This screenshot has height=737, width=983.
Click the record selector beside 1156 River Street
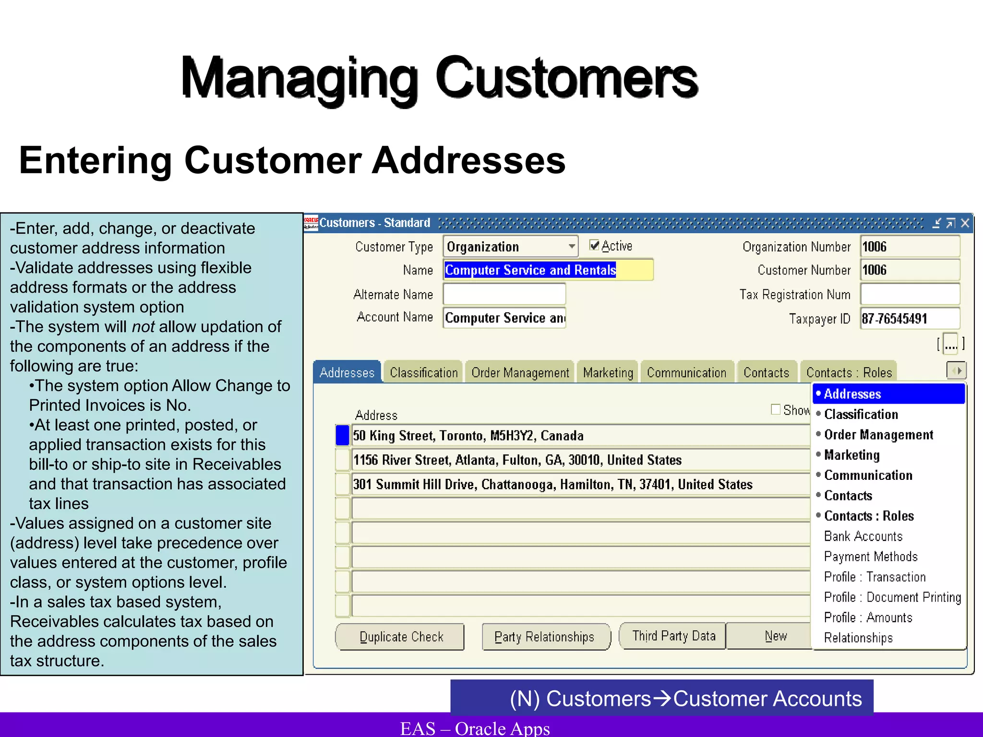tap(342, 460)
